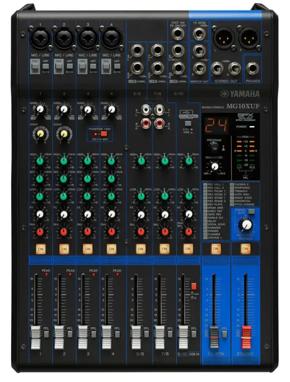Click the channel 2 PEAK indicator LED

click(x=70, y=274)
